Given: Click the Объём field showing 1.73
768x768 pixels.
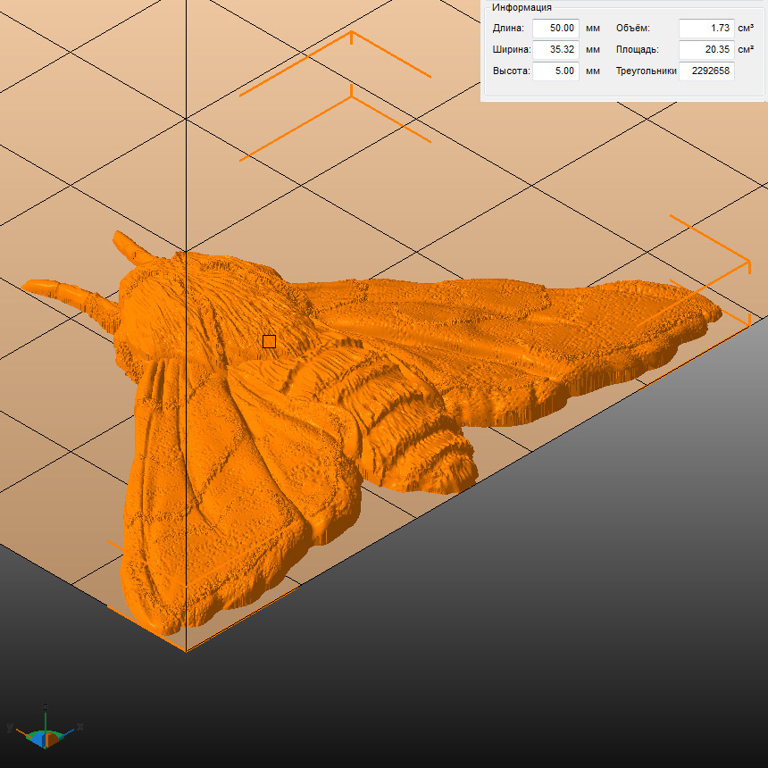Looking at the screenshot, I should 705,29.
